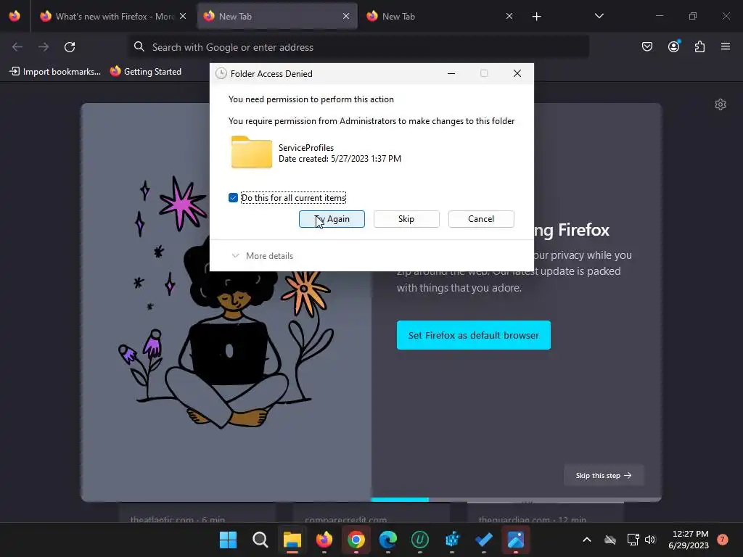Open Windows Start menu
Viewport: 743px width, 557px height.
click(x=228, y=539)
